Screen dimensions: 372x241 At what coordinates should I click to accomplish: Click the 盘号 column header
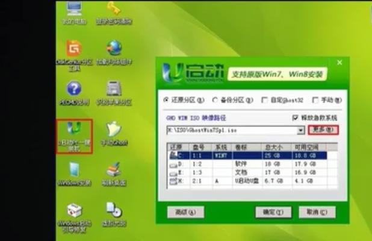coord(201,147)
